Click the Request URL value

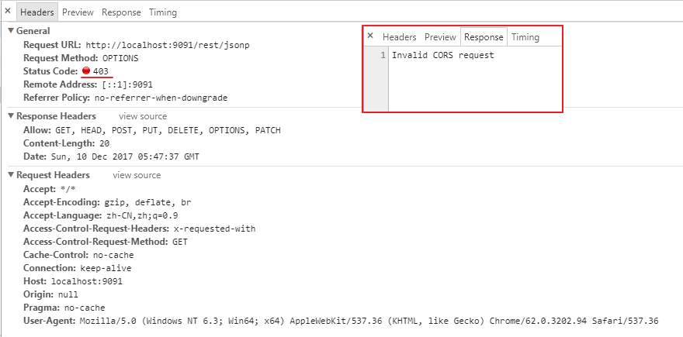(x=168, y=45)
